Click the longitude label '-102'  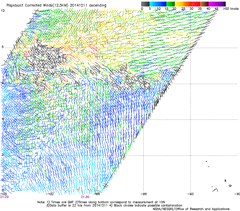click(50, 194)
